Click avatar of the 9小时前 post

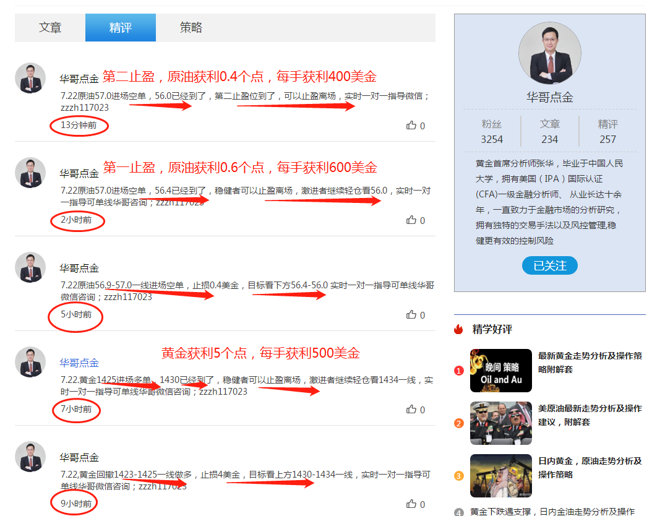30,457
